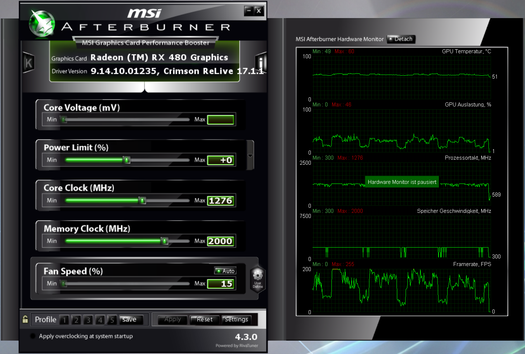The image size is (525, 354).
Task: Click the Core Clock slider handle
Action: [143, 201]
